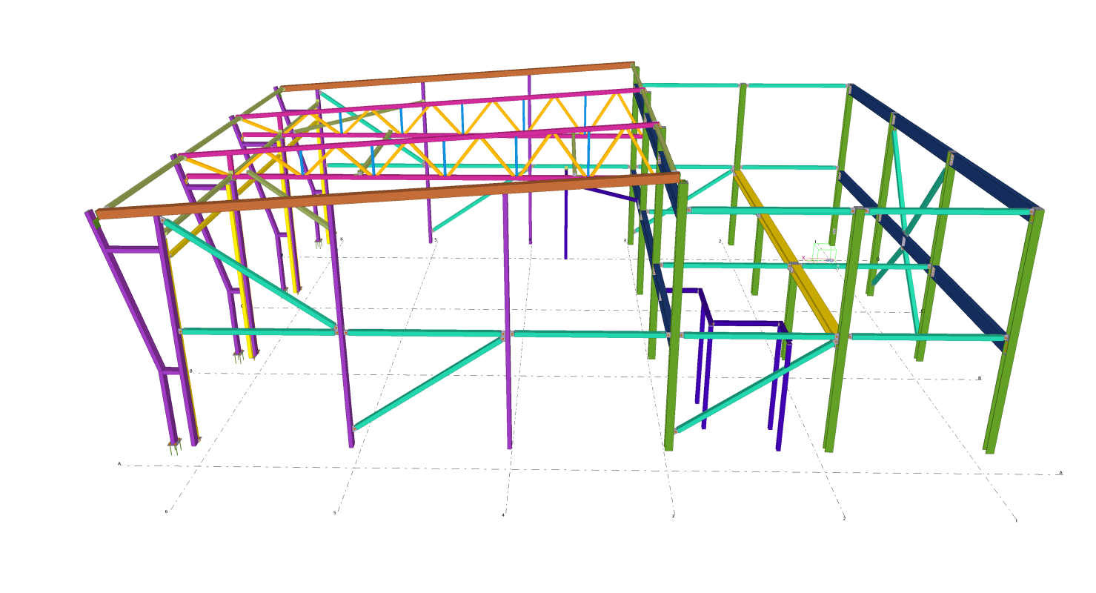Click grid label 1 at bottom right
The image size is (1096, 593).
[x=1016, y=521]
